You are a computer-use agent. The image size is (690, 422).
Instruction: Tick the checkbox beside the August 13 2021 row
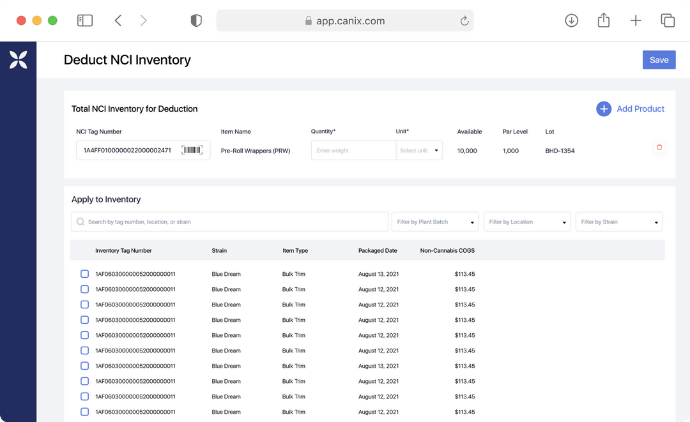coord(84,366)
